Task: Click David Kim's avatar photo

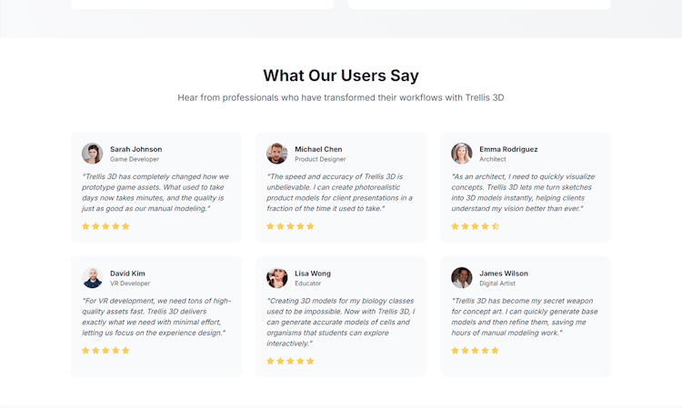Action: tap(92, 278)
